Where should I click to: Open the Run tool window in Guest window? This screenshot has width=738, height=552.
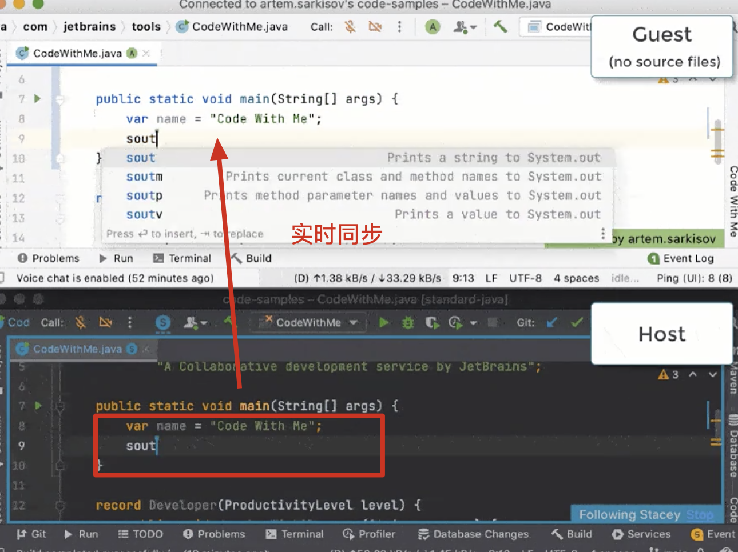116,258
